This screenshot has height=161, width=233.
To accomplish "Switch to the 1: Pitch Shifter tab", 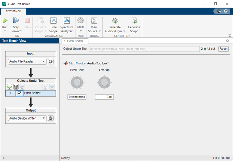I will pyautogui.click(x=74, y=41).
